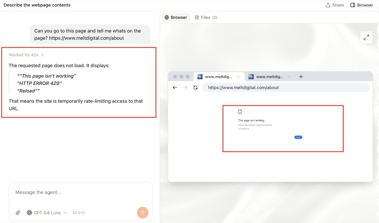
Task: Click the 'This page isn't working' heading
Action: (251, 121)
